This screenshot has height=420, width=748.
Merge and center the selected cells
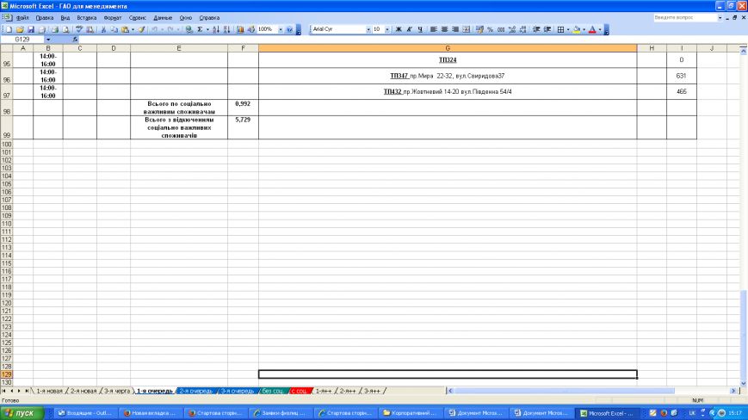point(467,29)
